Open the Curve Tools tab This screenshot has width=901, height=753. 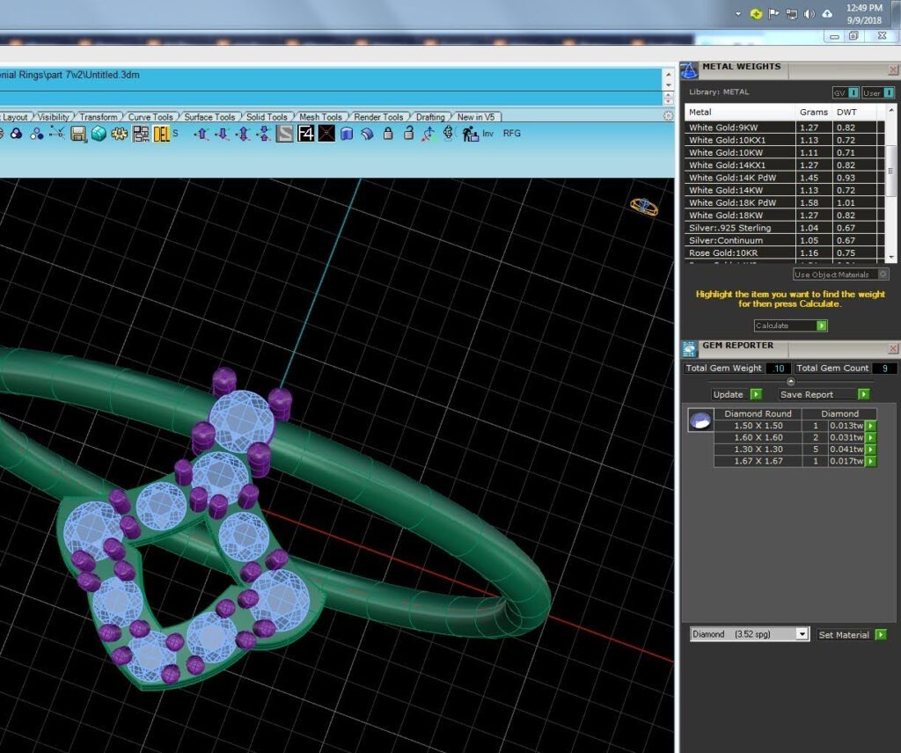(x=150, y=117)
